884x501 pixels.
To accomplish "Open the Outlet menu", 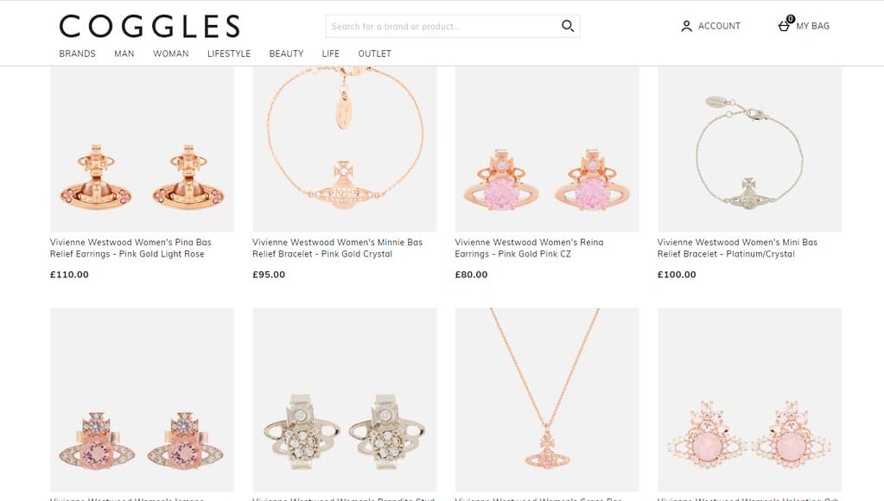I will (374, 54).
